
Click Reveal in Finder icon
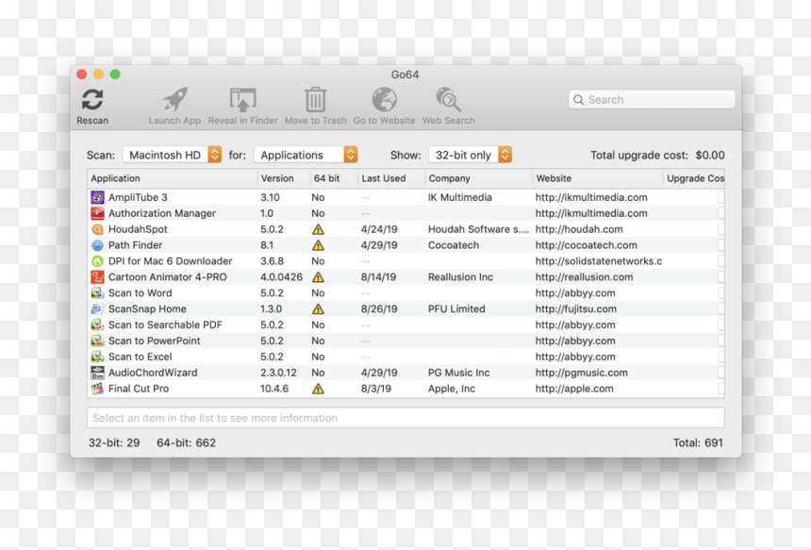pyautogui.click(x=242, y=99)
